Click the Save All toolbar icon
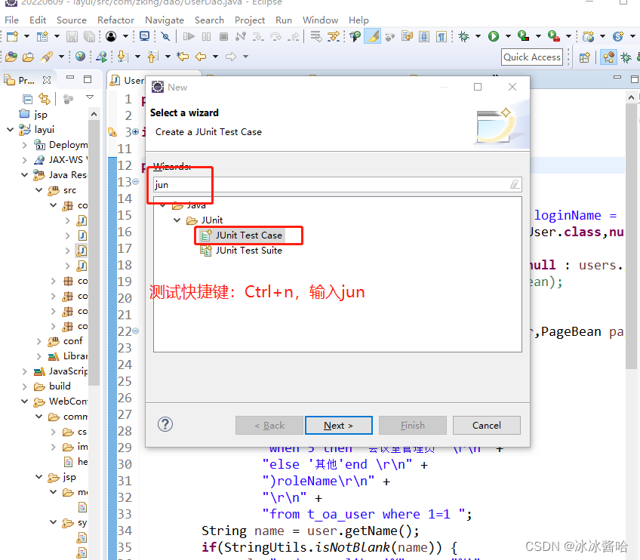Screen dimensions: 640x560 [89, 37]
